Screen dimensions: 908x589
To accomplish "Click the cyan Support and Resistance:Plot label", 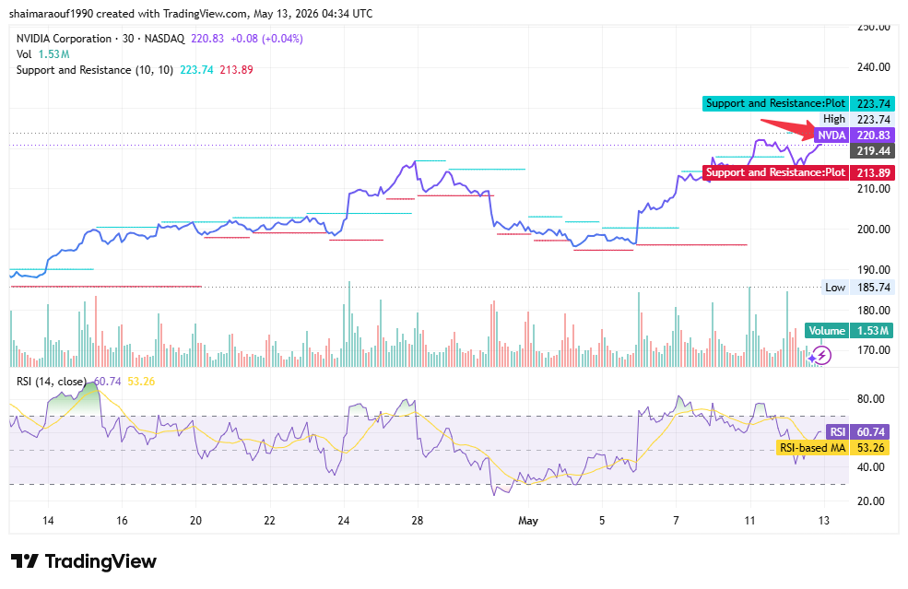I will coord(798,103).
